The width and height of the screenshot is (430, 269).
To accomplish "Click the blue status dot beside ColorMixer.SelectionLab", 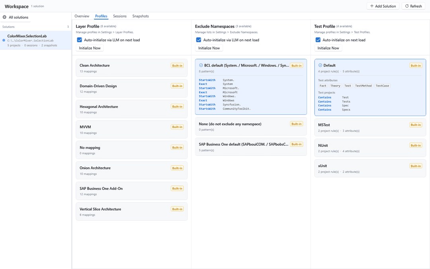I will 4,40.
